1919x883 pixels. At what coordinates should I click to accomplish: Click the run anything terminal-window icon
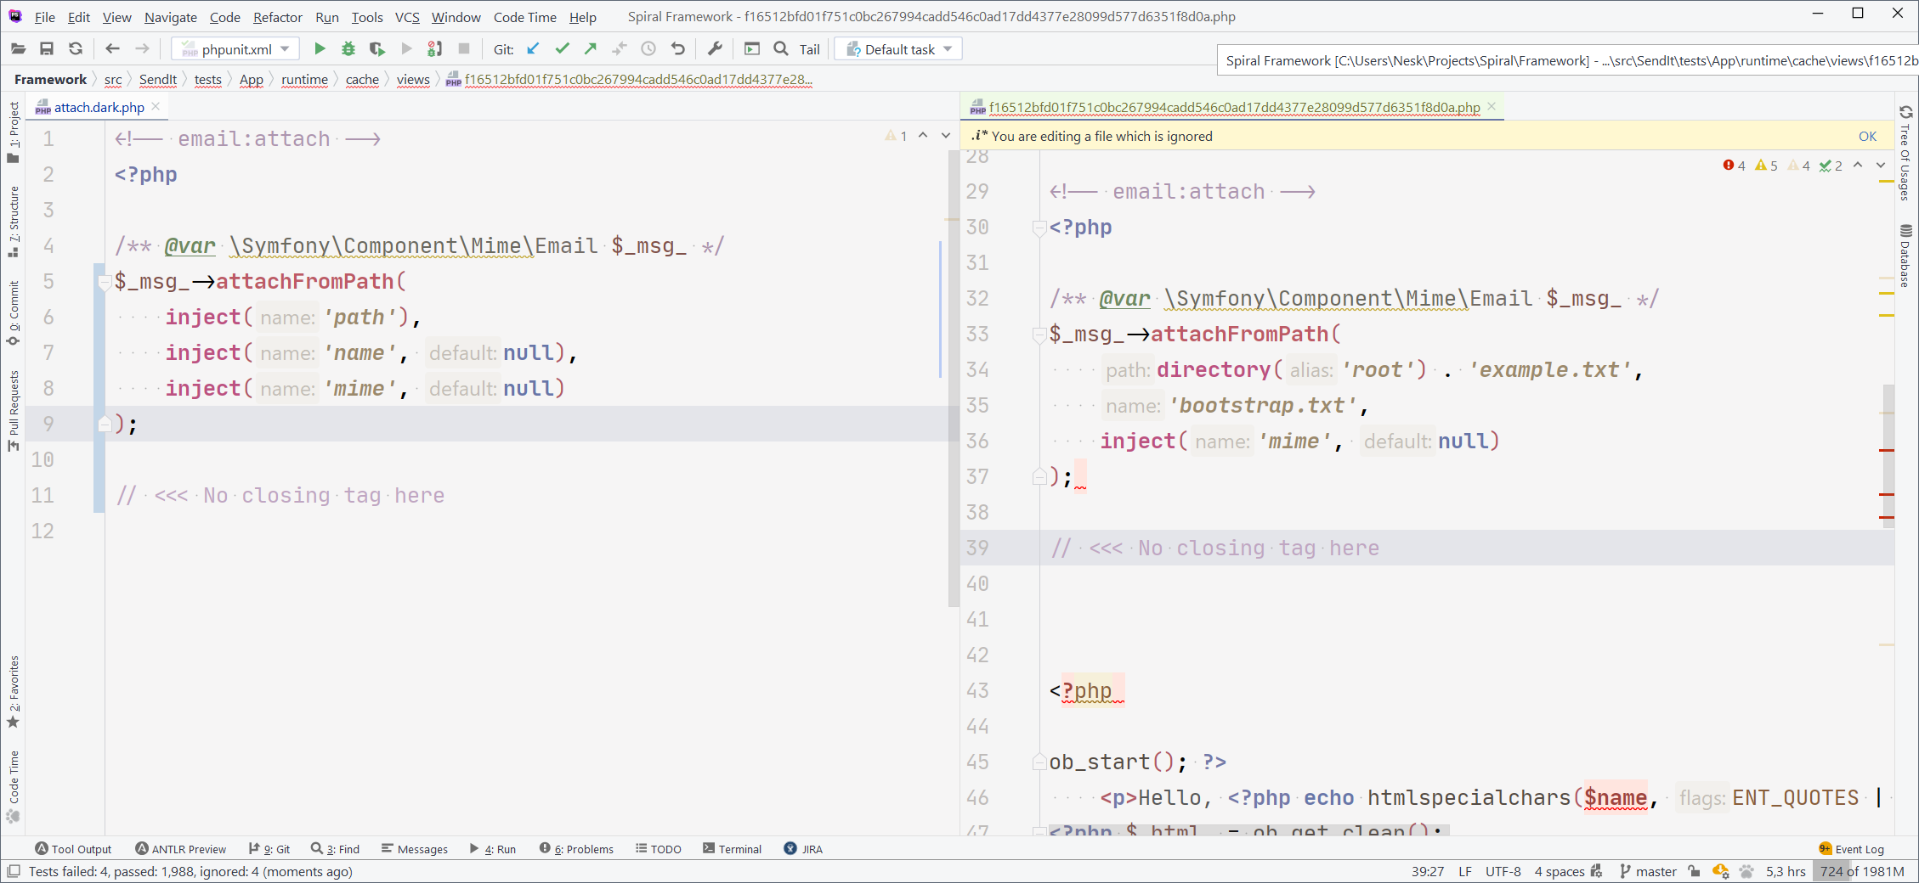[752, 49]
